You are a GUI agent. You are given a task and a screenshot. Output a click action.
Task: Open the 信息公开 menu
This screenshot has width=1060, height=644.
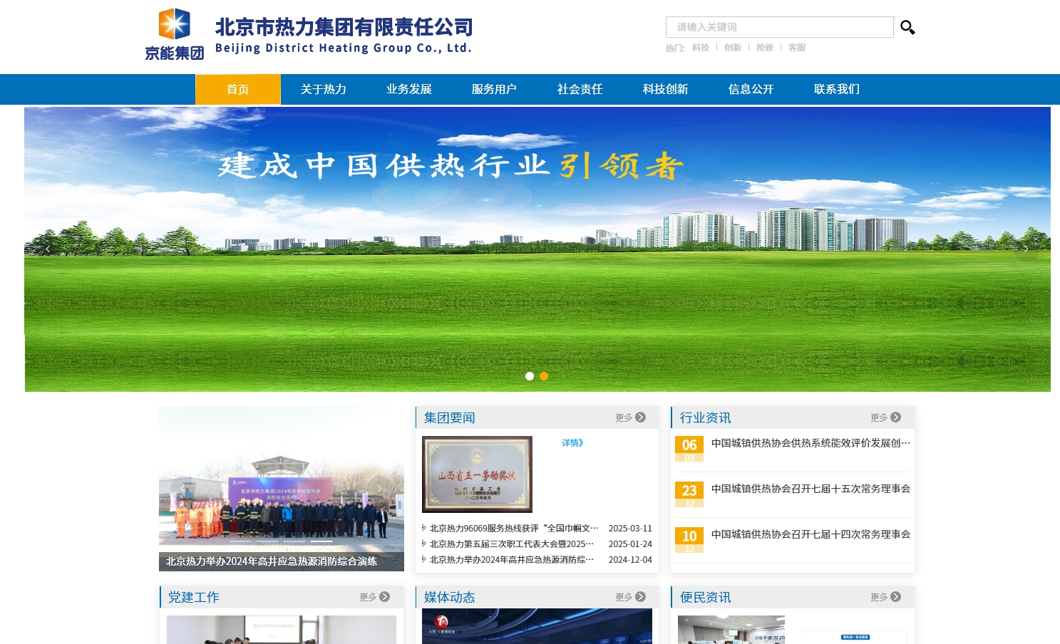pos(751,89)
